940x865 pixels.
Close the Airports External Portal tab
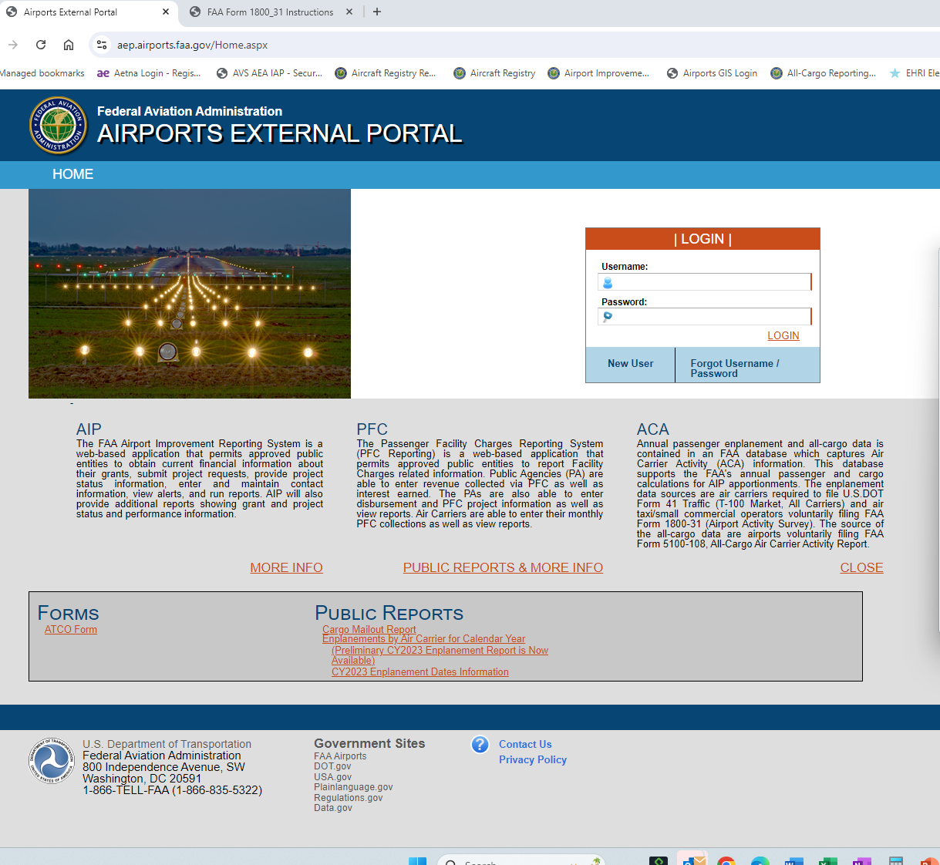pos(166,12)
